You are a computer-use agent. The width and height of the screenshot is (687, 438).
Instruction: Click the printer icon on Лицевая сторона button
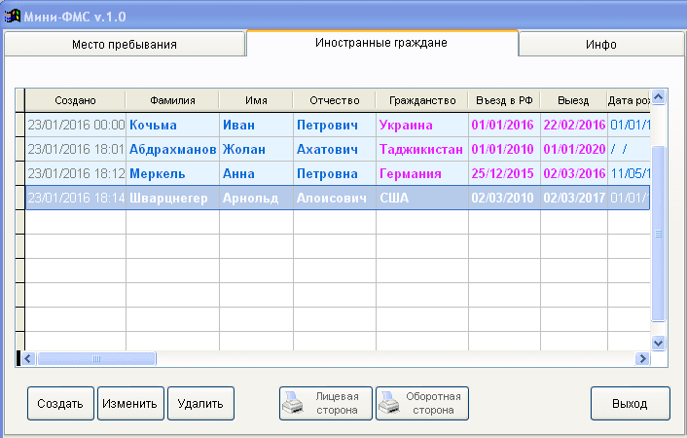pos(293,403)
